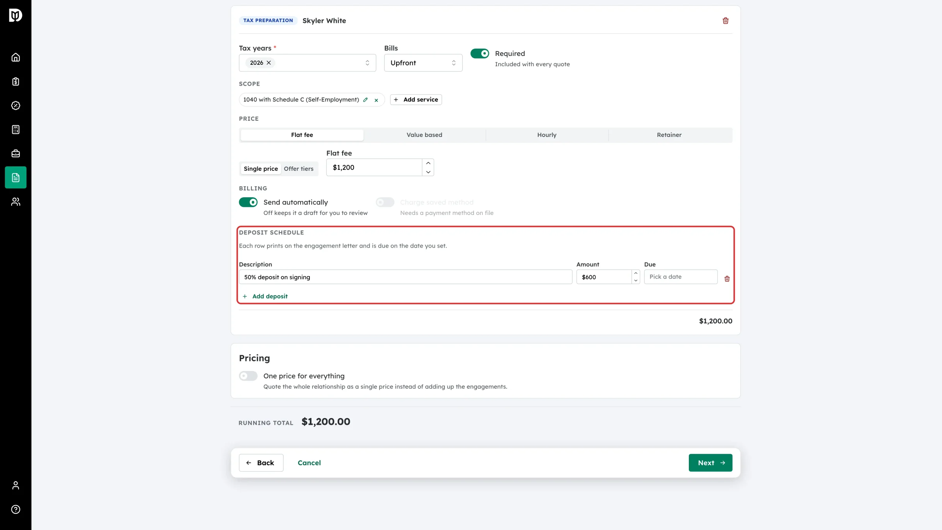Image resolution: width=942 pixels, height=530 pixels.
Task: Click the Next button
Action: point(711,463)
